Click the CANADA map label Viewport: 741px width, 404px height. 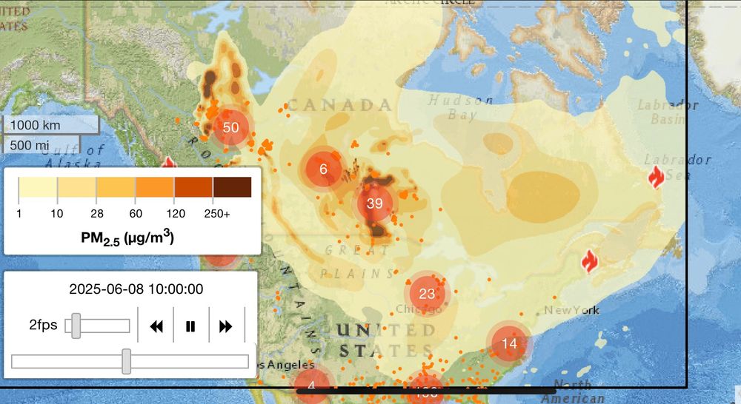[x=339, y=105]
